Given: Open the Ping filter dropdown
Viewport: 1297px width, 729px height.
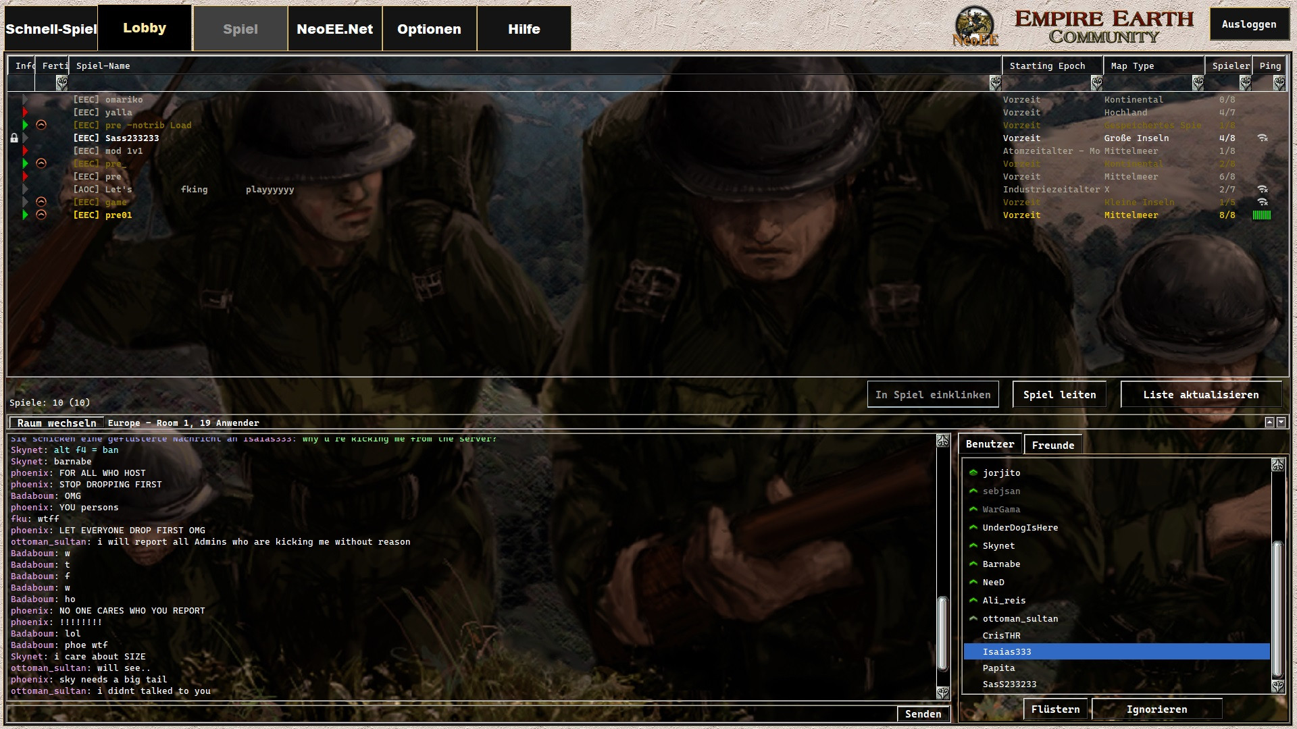Looking at the screenshot, I should coord(1279,83).
